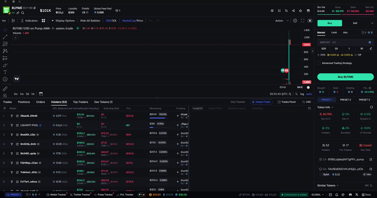377x198 pixels.
Task: Toggle Only Tracked holders filter
Action: [238, 102]
